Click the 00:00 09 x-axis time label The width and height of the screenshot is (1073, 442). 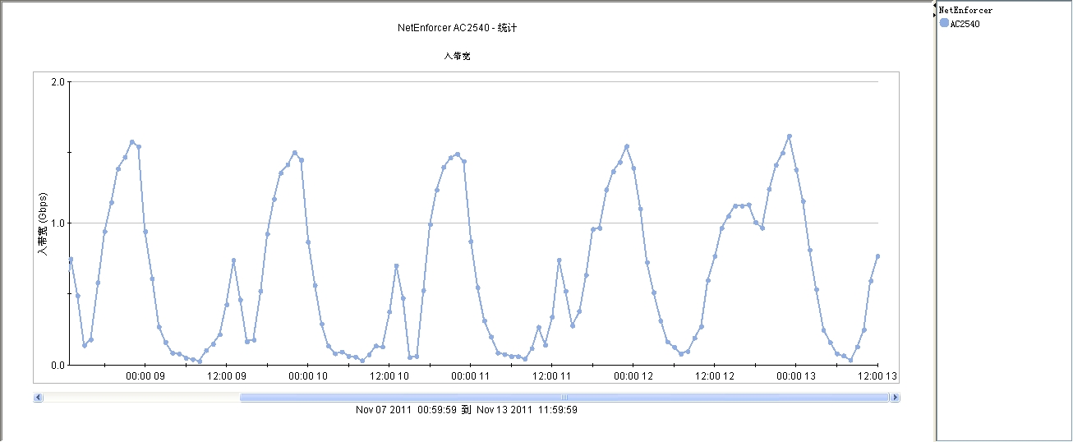click(145, 376)
